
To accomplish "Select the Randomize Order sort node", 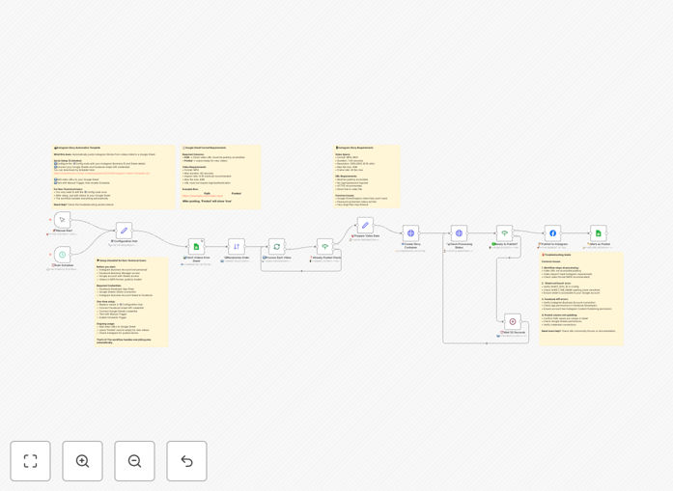I will 237,247.
